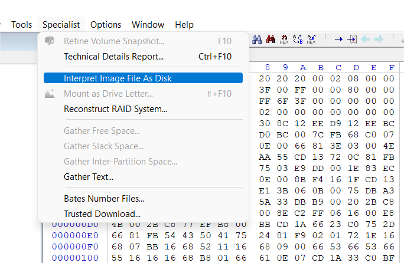Viewport: 404px width, 263px height.
Task: Open the Help menu
Action: coord(184,24)
